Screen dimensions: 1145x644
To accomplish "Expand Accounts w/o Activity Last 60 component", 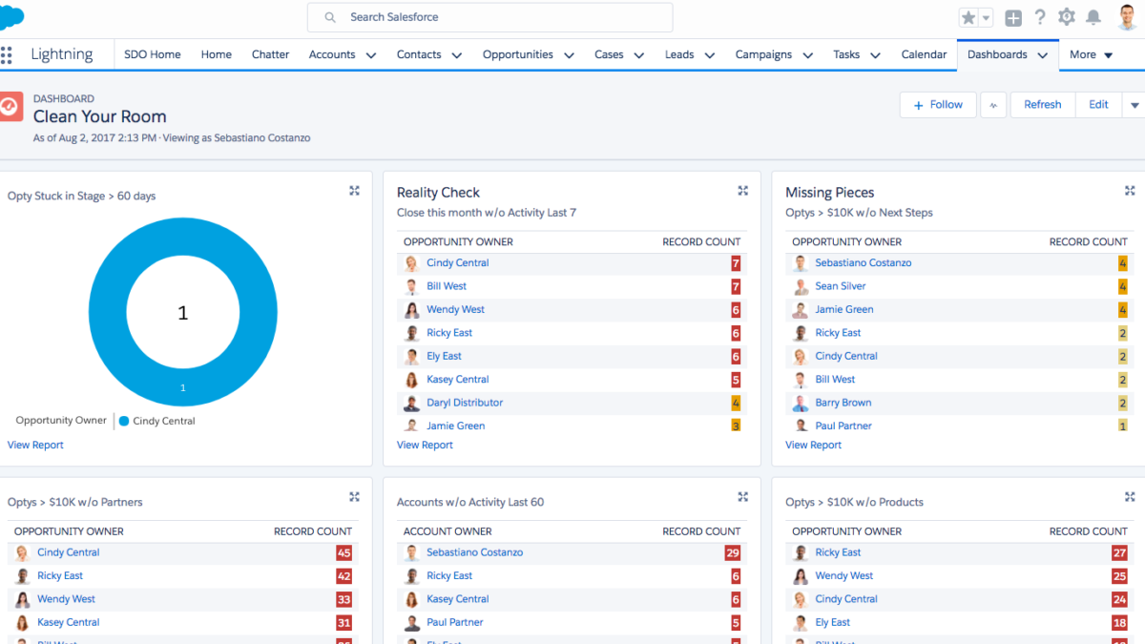I will pyautogui.click(x=742, y=496).
